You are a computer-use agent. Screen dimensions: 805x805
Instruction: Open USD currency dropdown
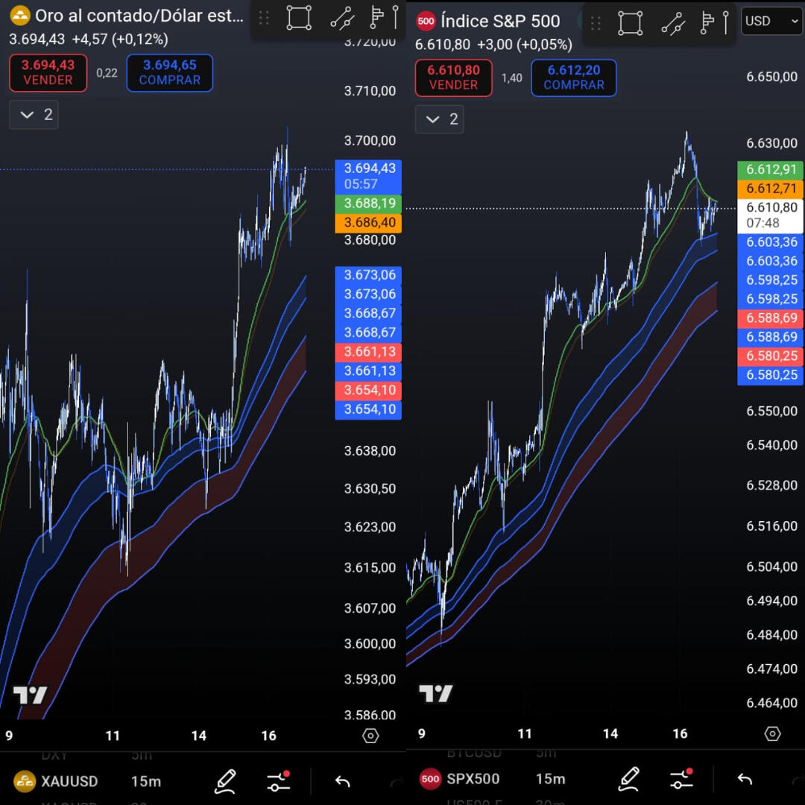(x=772, y=21)
